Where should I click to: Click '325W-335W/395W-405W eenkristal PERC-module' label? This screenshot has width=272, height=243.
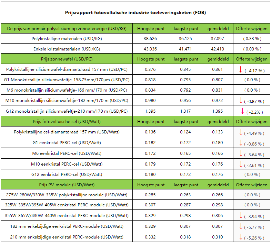pyautogui.click(x=67, y=205)
